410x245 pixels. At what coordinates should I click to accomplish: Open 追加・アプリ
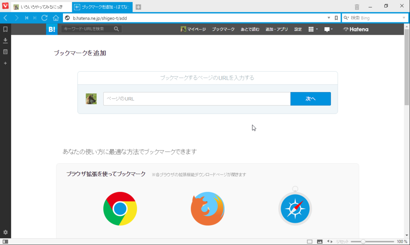pyautogui.click(x=277, y=29)
